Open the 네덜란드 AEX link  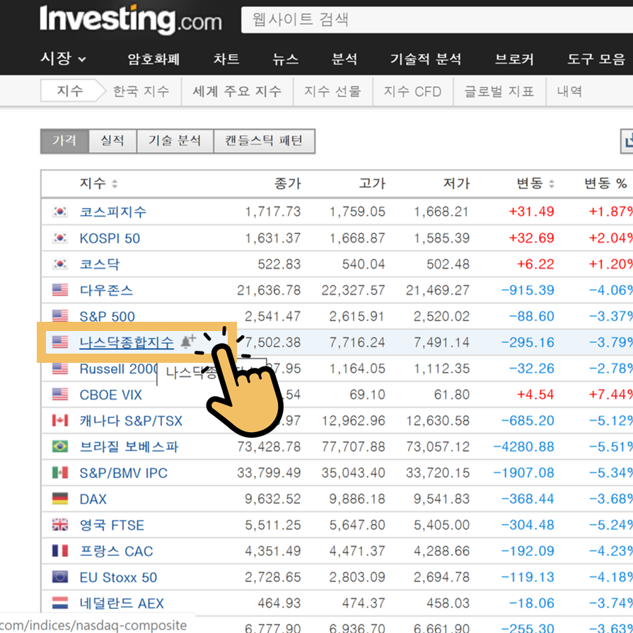point(122,603)
